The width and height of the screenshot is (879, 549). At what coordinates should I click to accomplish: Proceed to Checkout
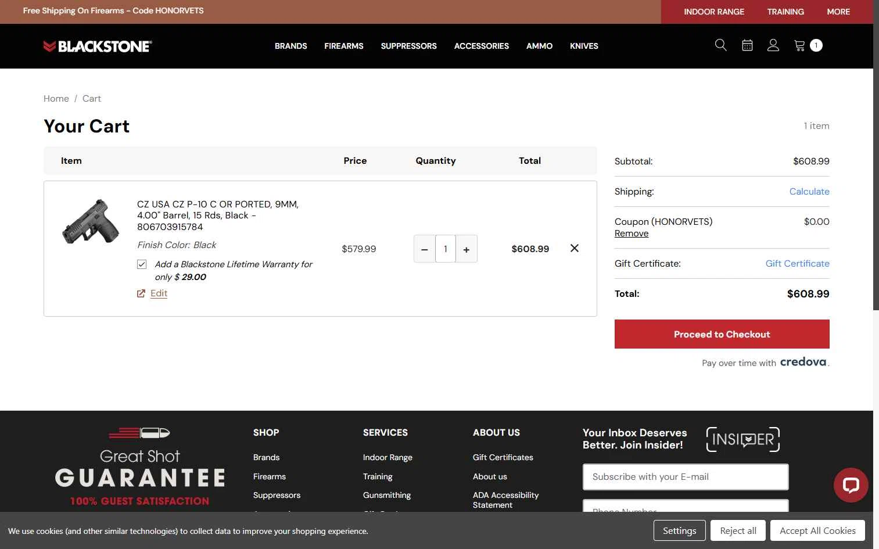[722, 334]
